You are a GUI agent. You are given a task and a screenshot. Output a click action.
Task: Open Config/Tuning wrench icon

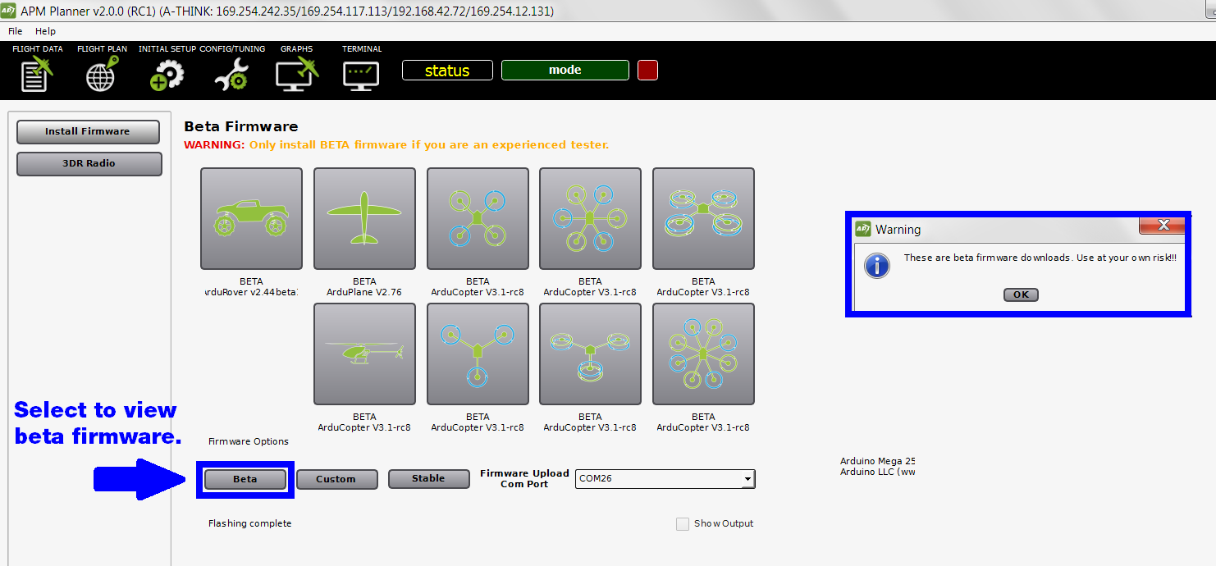pos(231,75)
